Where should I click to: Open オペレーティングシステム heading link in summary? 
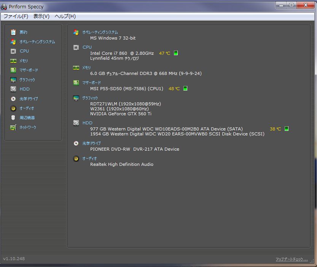point(100,32)
